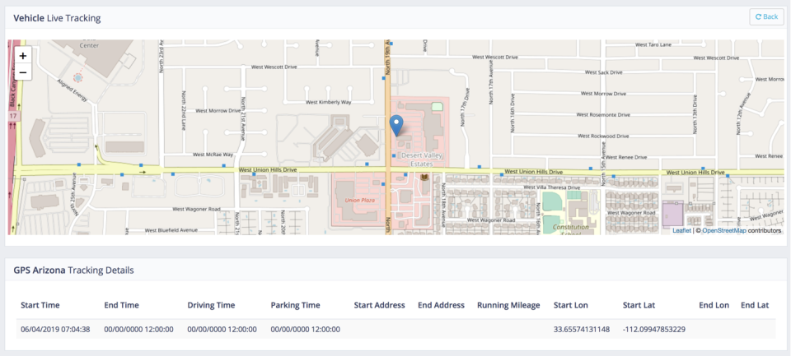Click the Vehicle Live Tracking panel title
This screenshot has width=791, height=356.
click(x=57, y=18)
